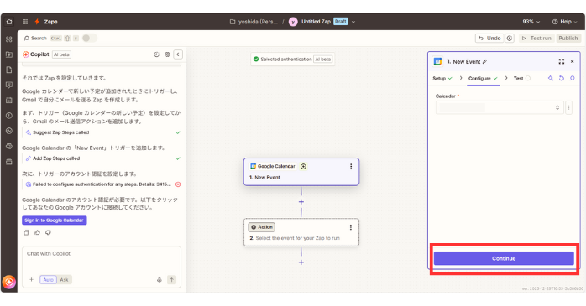The height and width of the screenshot is (306, 586).
Task: Click the refresh fields icon in step panel
Action: tap(562, 78)
